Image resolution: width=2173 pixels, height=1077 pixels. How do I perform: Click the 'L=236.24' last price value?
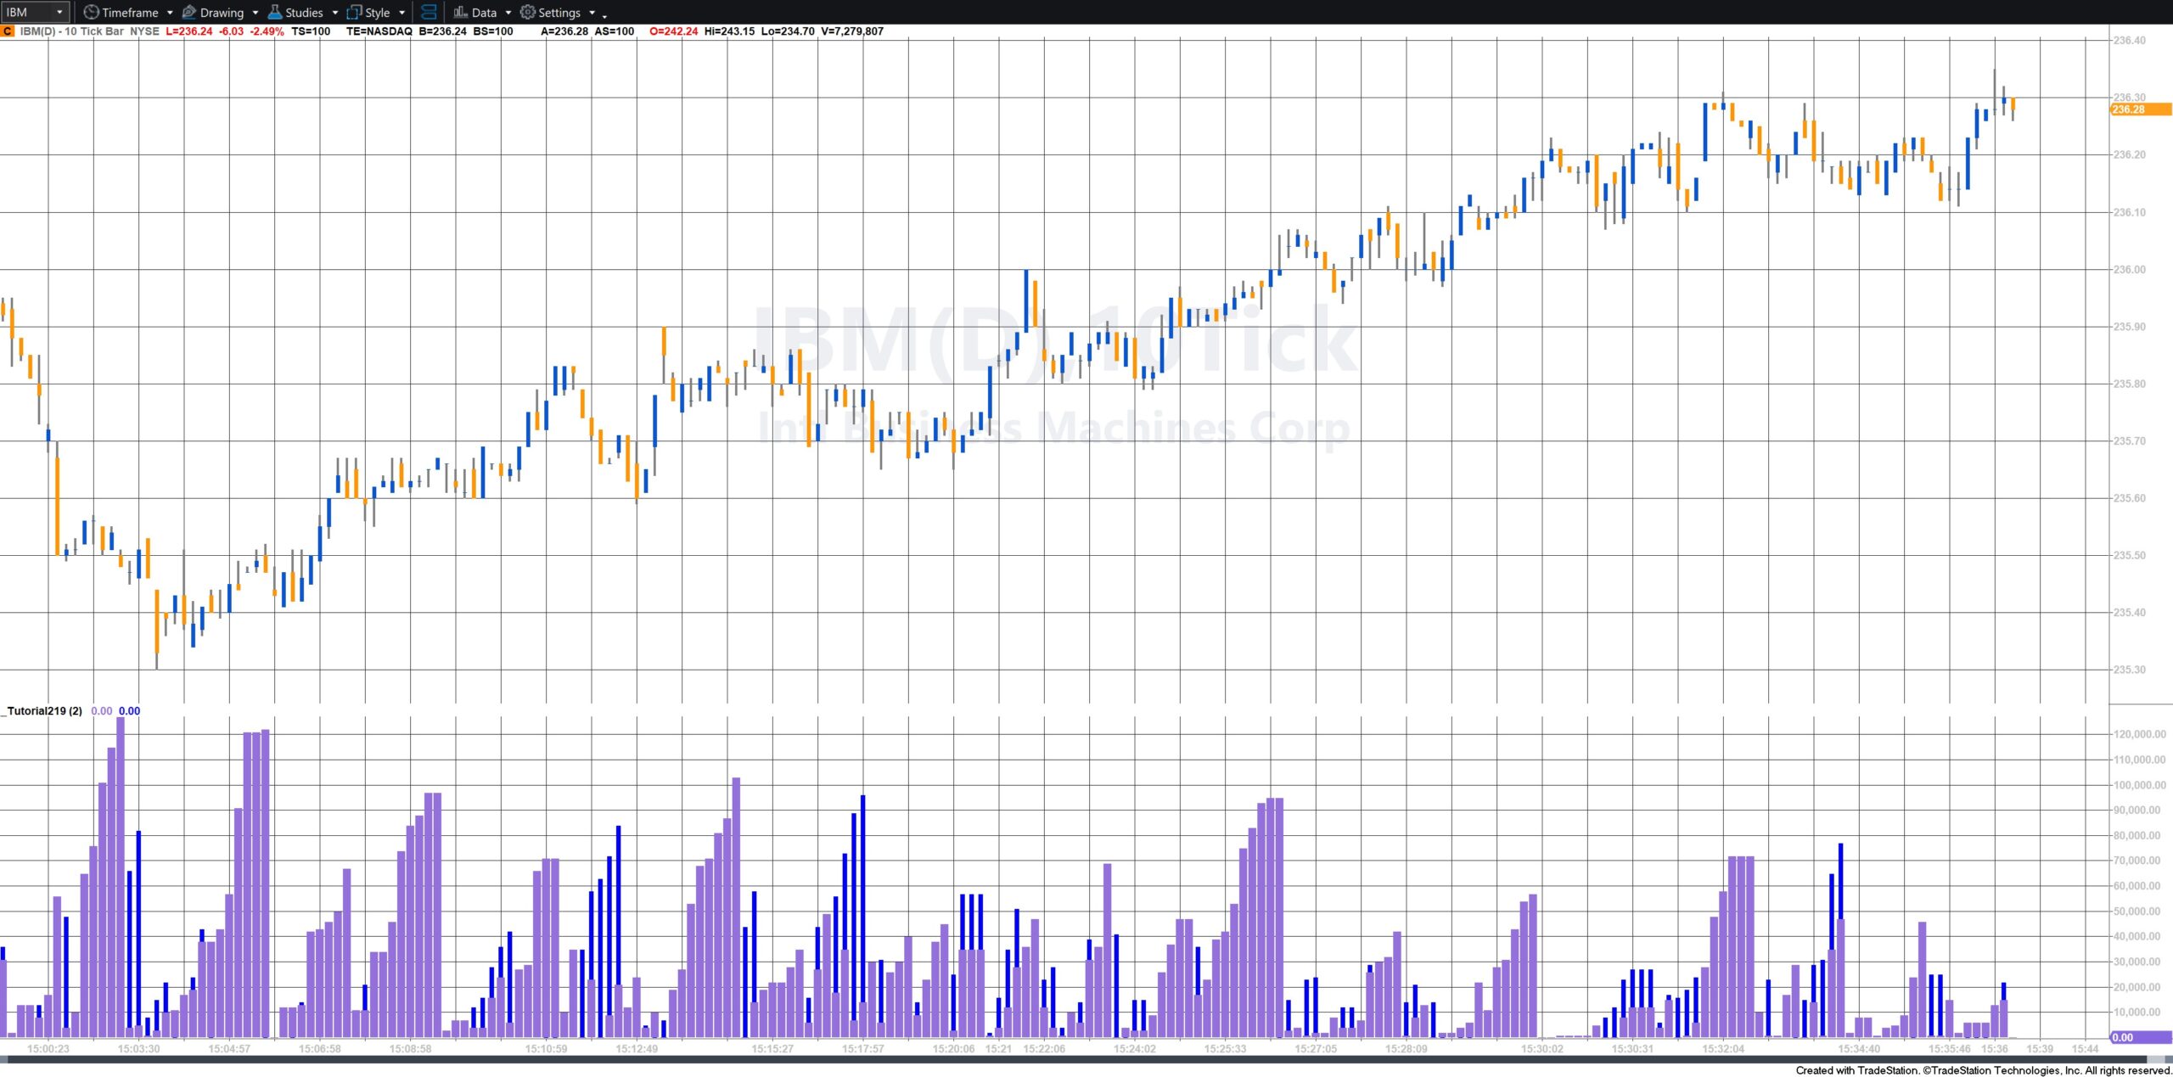(x=189, y=31)
